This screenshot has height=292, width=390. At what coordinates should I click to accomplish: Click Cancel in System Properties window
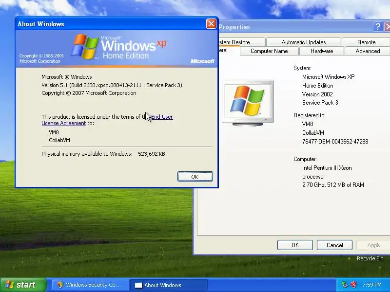tap(334, 245)
